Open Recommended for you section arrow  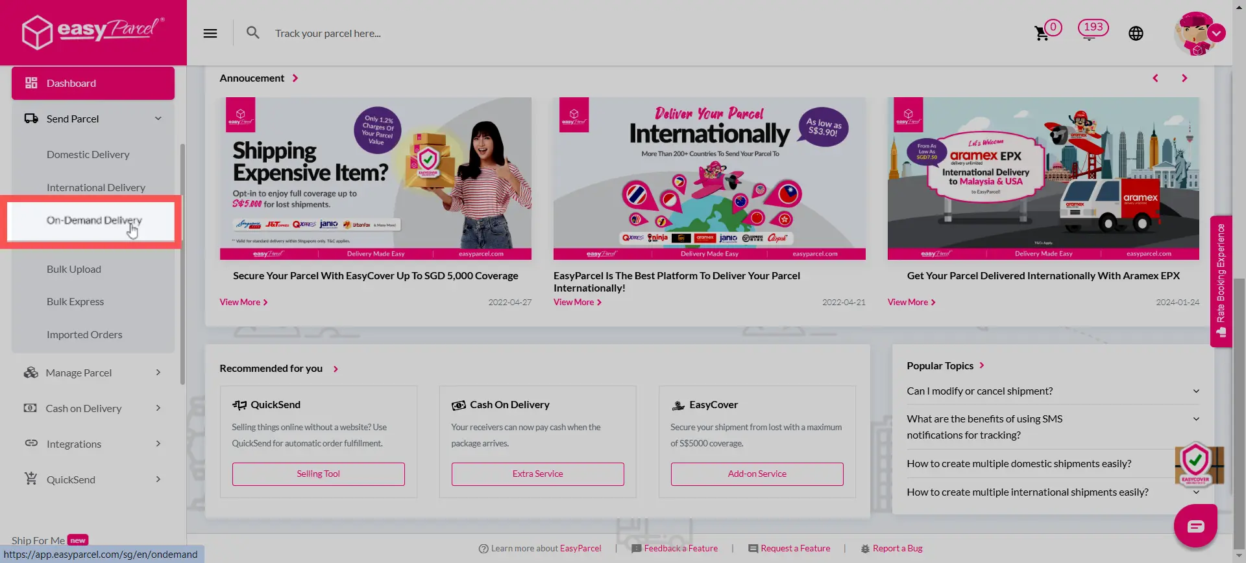336,369
